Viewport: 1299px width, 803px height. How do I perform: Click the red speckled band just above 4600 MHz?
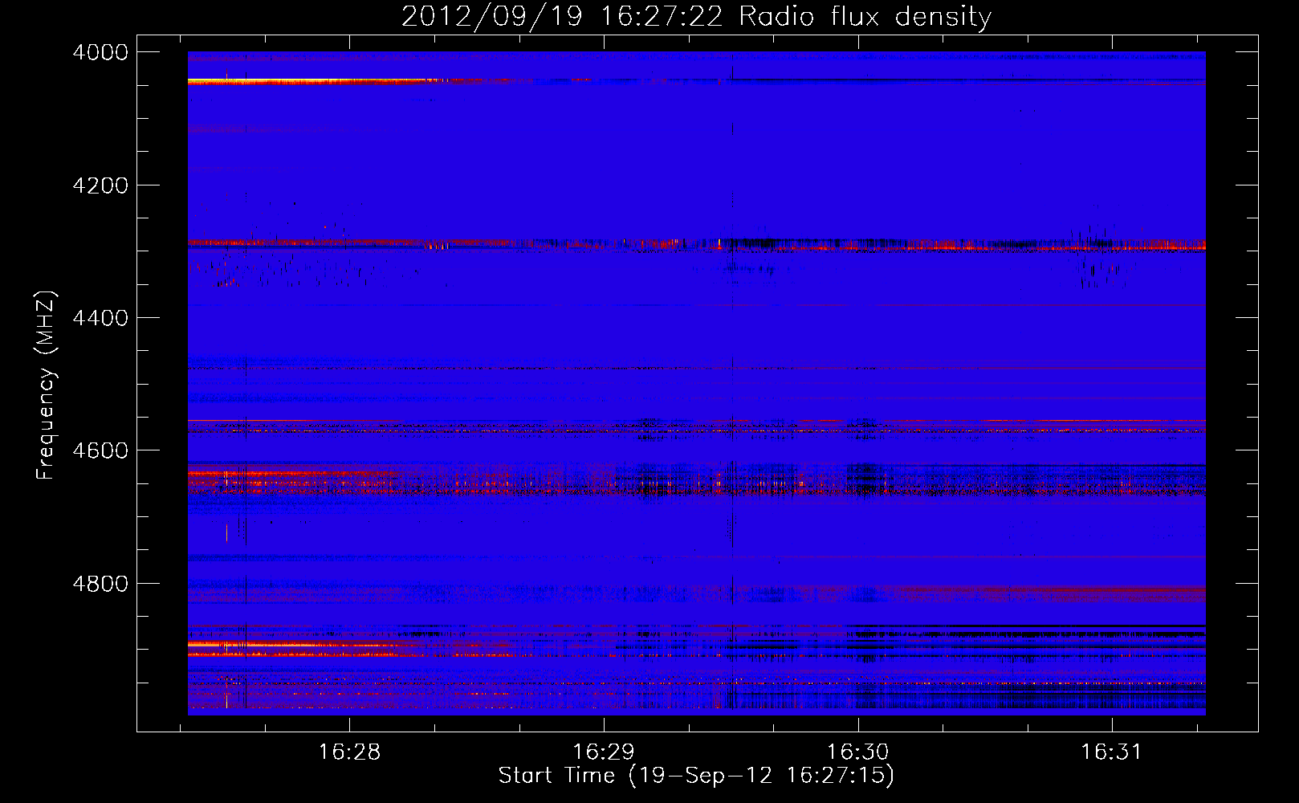point(696,431)
